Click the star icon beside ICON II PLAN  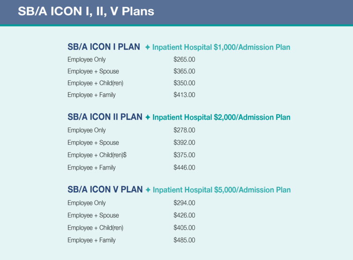click(148, 117)
